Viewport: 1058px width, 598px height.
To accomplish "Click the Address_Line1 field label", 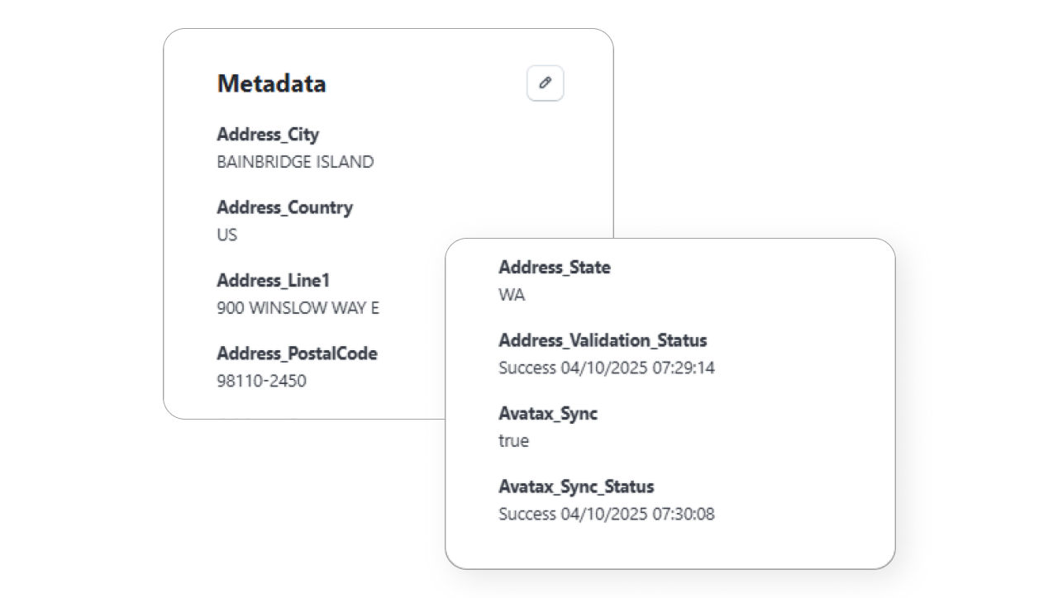I will (x=273, y=281).
